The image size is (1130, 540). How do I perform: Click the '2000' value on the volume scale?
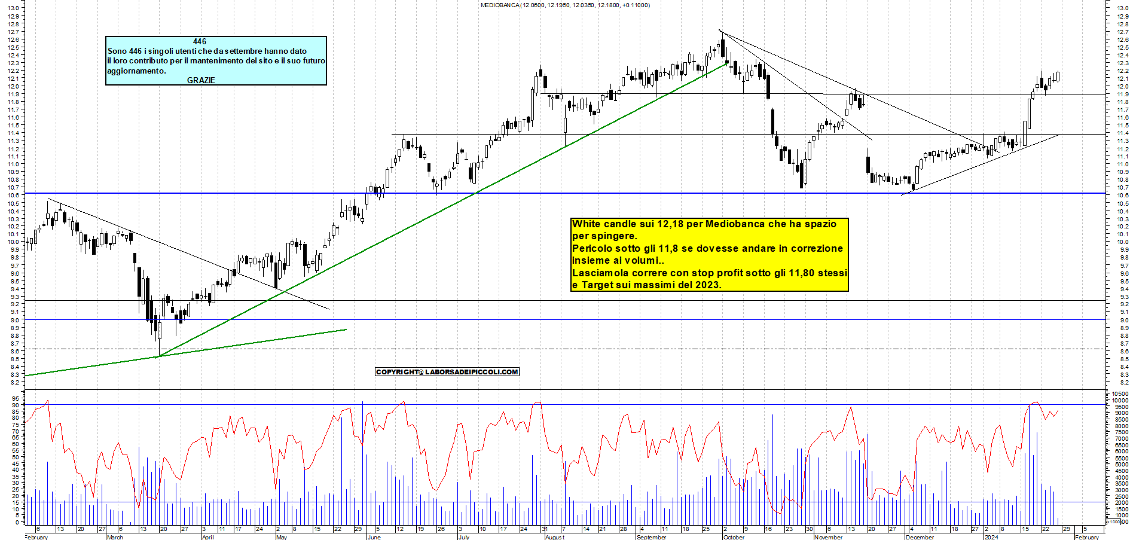pyautogui.click(x=1121, y=502)
